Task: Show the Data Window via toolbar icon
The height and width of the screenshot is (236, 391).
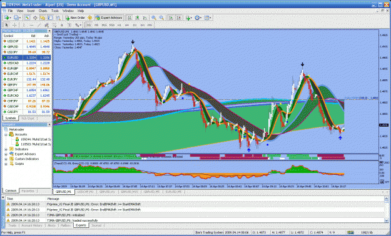Action: (35, 17)
